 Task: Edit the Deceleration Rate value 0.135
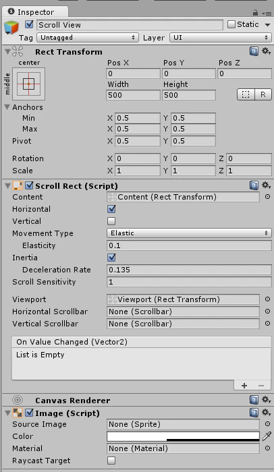click(x=189, y=270)
